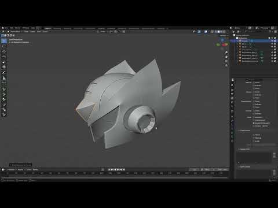Image resolution: width=278 pixels, height=208 pixels.
Task: Toggle the camera view icon in viewport
Action: coord(226,61)
